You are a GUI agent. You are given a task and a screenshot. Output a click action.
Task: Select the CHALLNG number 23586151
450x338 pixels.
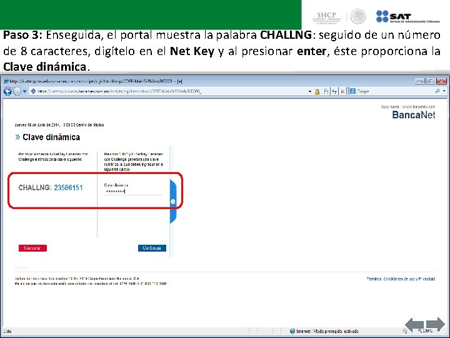point(68,188)
